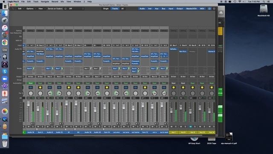Open the track icon on out harmo strip
This screenshot has width=273, height=154.
(x=136, y=87)
